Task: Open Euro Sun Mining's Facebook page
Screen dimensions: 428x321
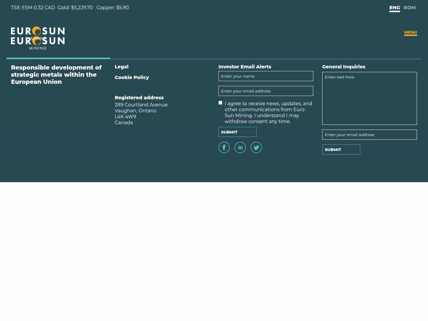Action: point(224,147)
